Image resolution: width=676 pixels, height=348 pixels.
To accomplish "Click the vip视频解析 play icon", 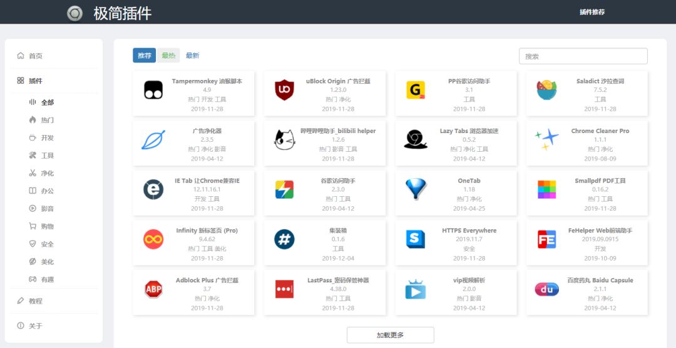I will 416,289.
